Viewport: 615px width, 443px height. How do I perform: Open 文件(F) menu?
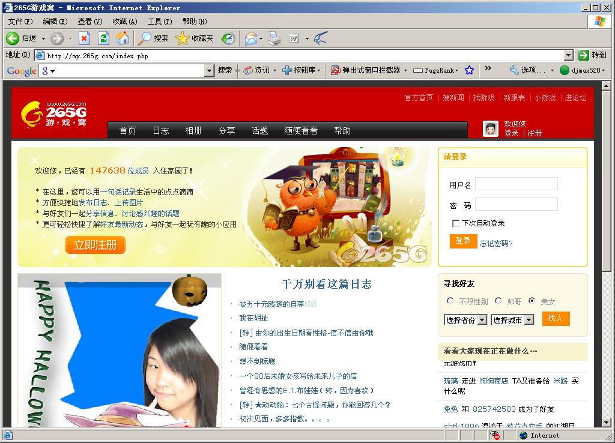coord(20,22)
